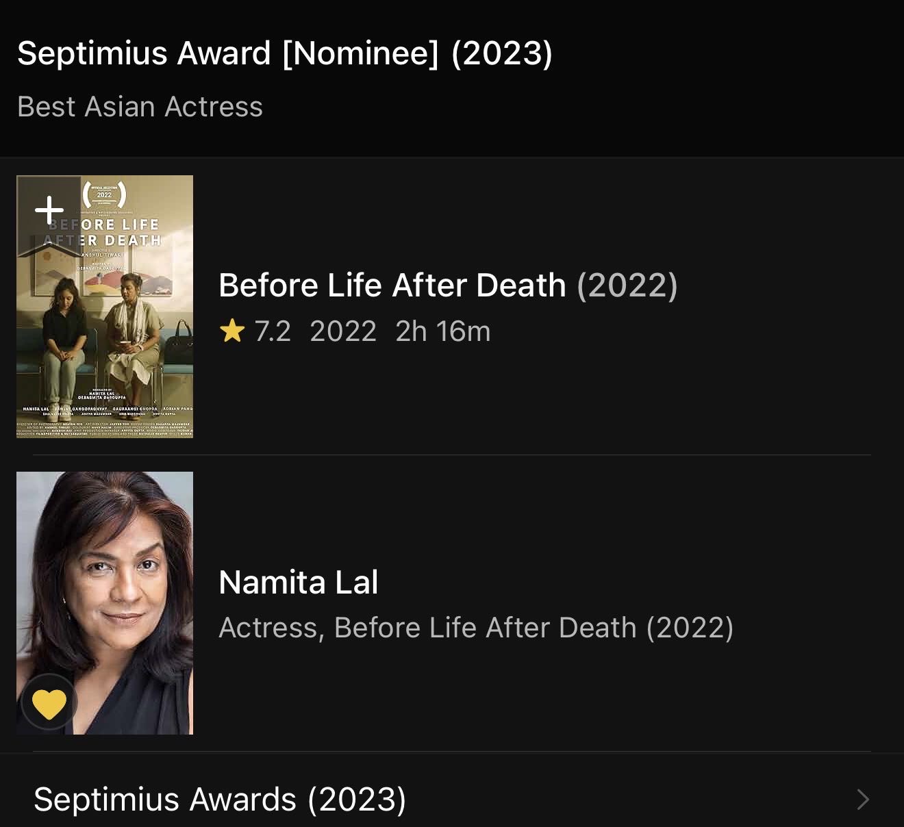The image size is (904, 827).
Task: Click the Septimius Award [Nominee] (2023) heading
Action: (286, 52)
